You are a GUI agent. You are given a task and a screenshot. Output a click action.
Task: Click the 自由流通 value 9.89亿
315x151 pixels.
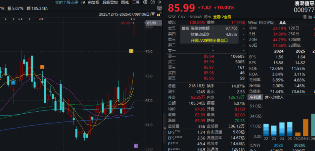[239, 132]
